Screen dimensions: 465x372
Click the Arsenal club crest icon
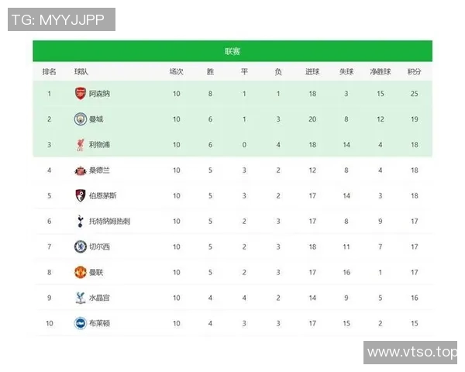point(80,94)
